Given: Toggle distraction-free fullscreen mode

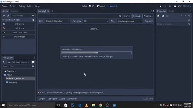Looking at the screenshot, I should pos(153,11).
